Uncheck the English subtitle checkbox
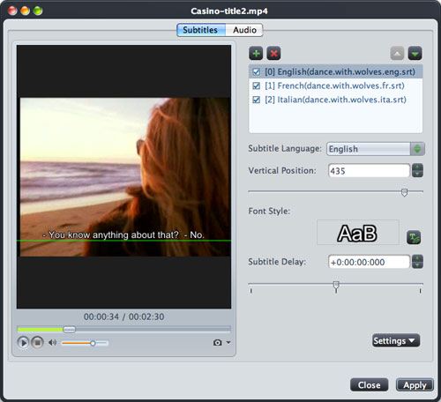This screenshot has height=402, width=441. (x=256, y=72)
